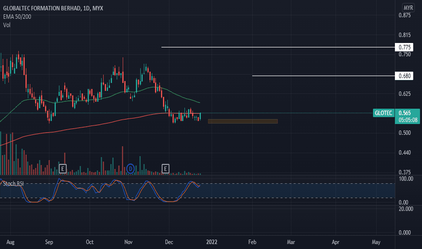
Task: Select the EMA 50/200 indicator label
Action: [17, 17]
